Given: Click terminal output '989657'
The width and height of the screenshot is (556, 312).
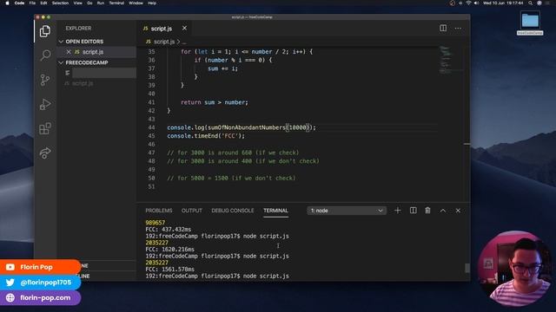Looking at the screenshot, I should (156, 223).
